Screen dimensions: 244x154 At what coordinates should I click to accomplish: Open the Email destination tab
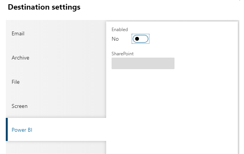[56, 33]
